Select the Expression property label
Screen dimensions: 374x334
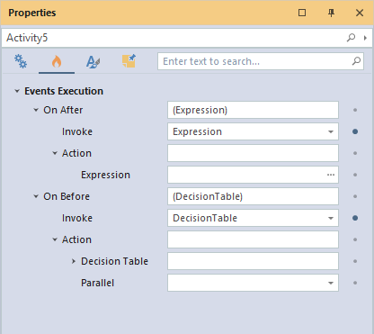(x=105, y=175)
